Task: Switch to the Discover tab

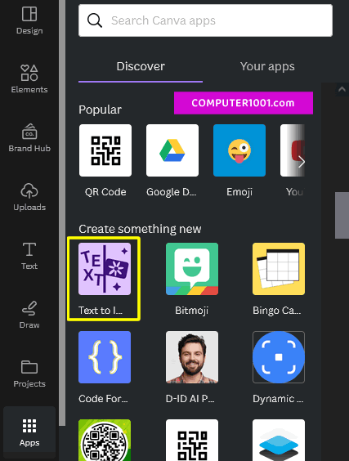Action: pyautogui.click(x=141, y=66)
